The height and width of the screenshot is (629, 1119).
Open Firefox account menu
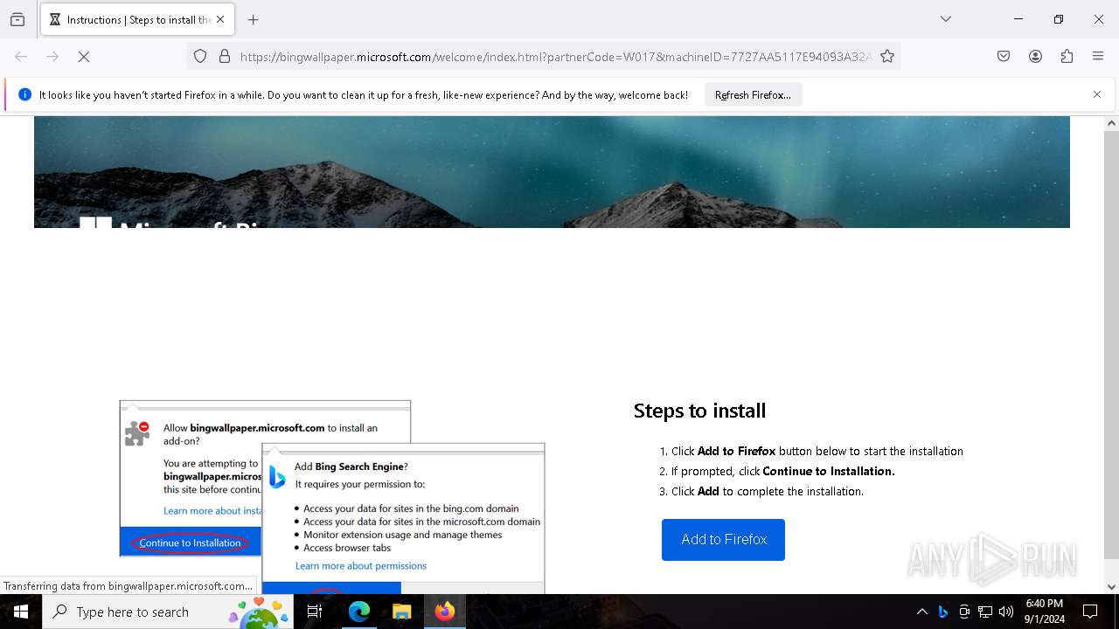coord(1035,56)
